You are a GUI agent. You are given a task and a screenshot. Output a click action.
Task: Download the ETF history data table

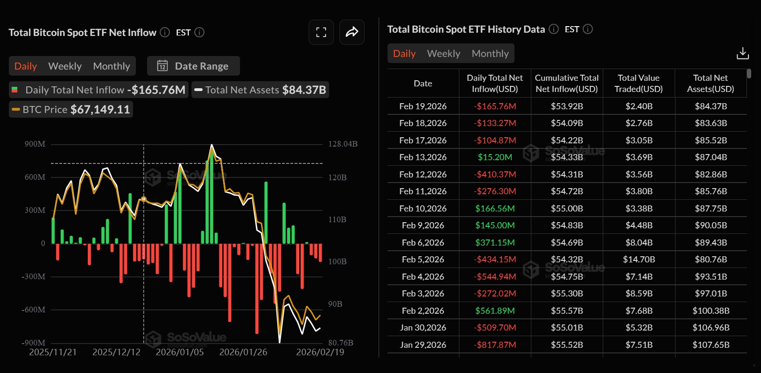pos(743,54)
